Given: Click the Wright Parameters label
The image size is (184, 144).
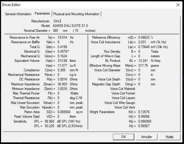Looking at the screenshot, I should (x=102, y=112).
